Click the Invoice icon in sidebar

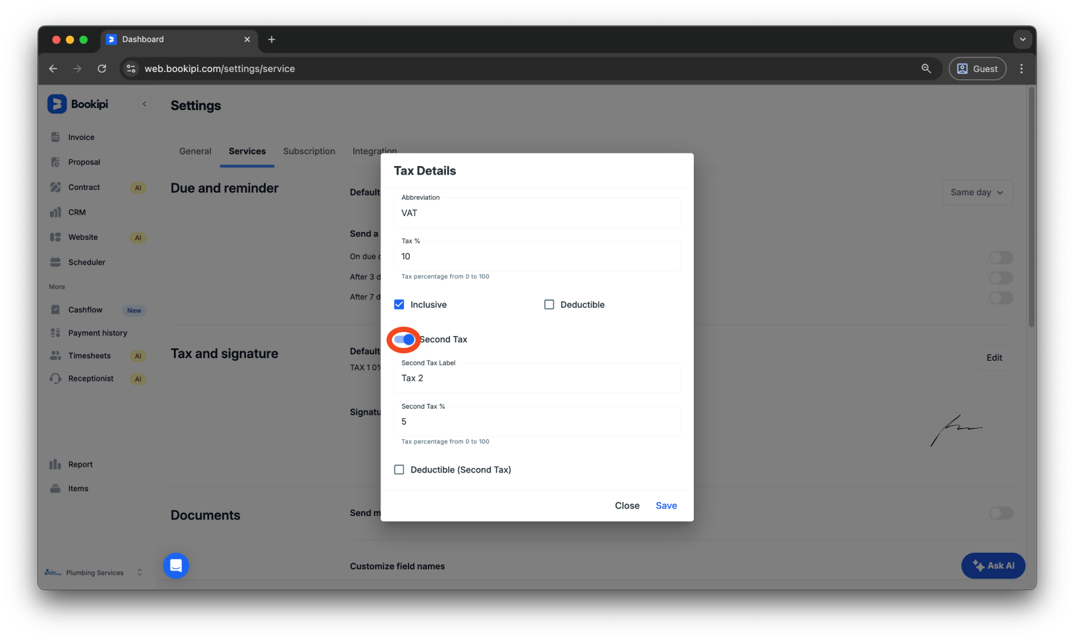click(55, 137)
